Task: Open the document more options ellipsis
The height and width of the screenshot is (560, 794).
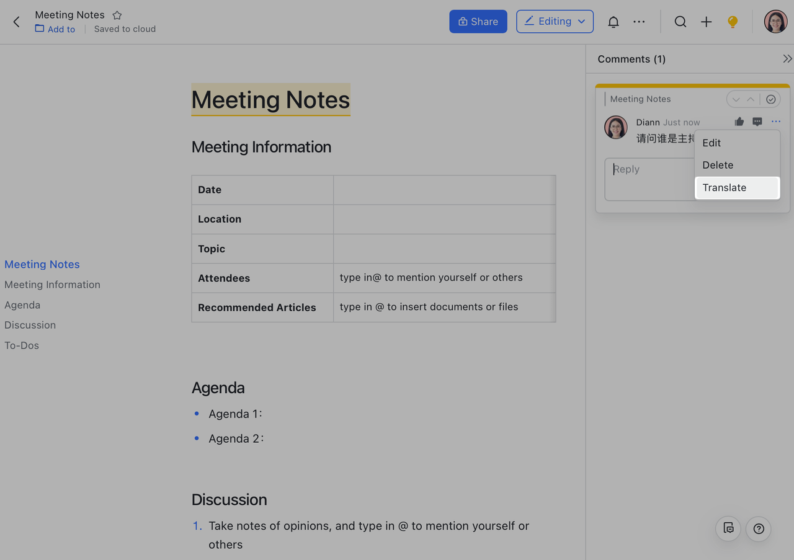Action: coord(639,22)
